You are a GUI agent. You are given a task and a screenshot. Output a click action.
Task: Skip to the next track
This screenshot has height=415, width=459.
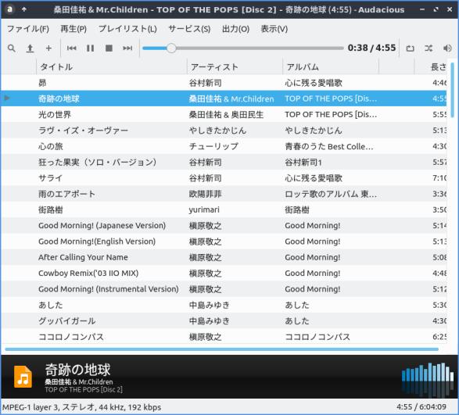127,48
